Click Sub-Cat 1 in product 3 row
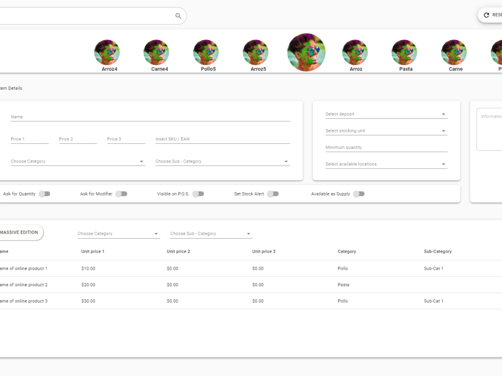 tap(434, 301)
